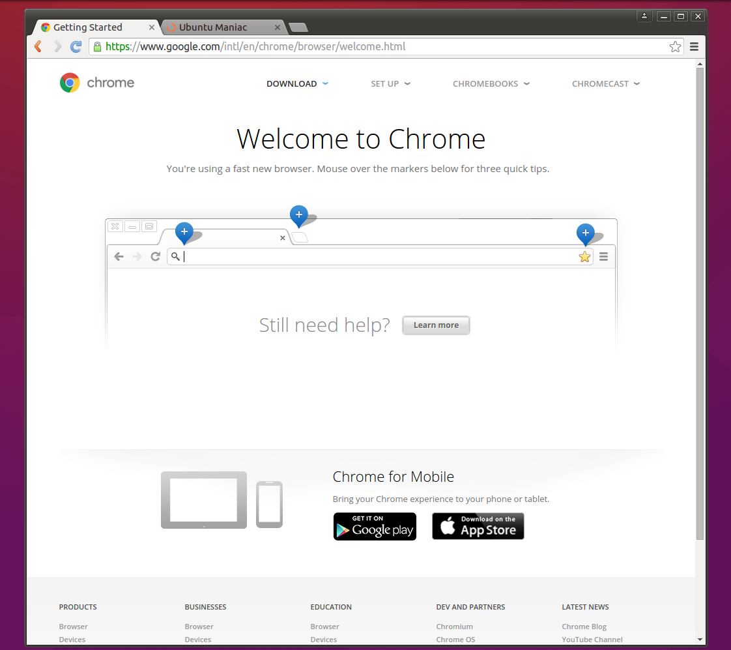Bookmark this page with the star icon

675,47
